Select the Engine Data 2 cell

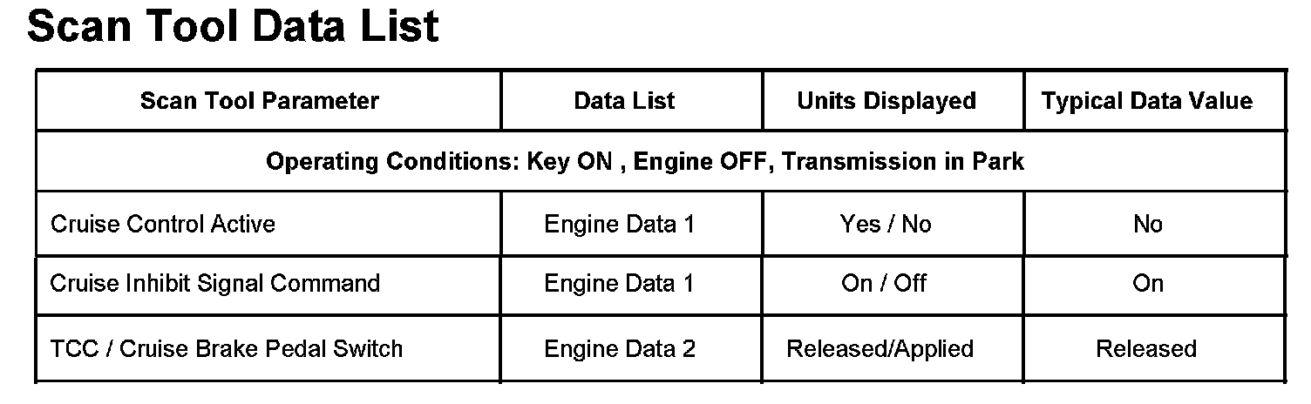point(620,349)
